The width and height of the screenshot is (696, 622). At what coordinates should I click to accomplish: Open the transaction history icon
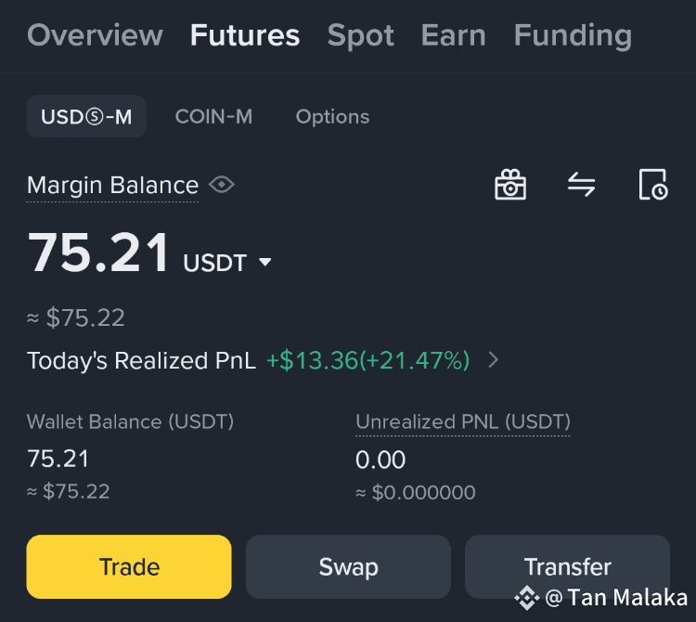tap(653, 184)
